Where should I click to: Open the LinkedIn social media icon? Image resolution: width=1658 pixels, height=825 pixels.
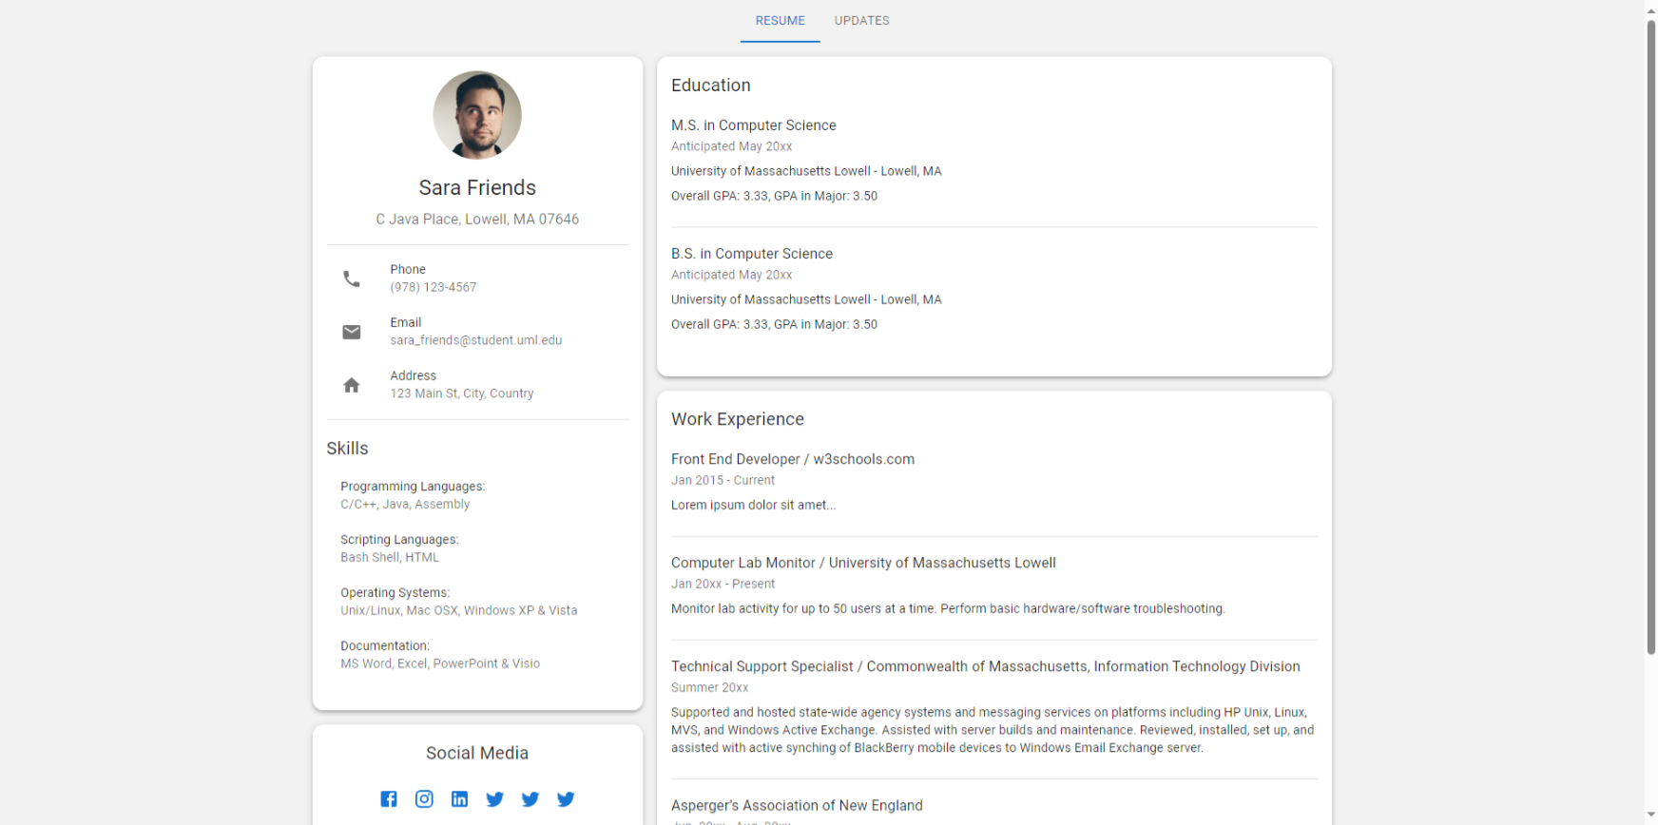(459, 798)
